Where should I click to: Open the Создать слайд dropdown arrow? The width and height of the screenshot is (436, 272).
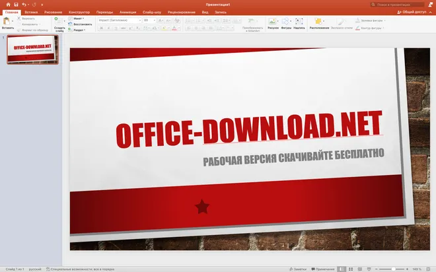point(65,21)
